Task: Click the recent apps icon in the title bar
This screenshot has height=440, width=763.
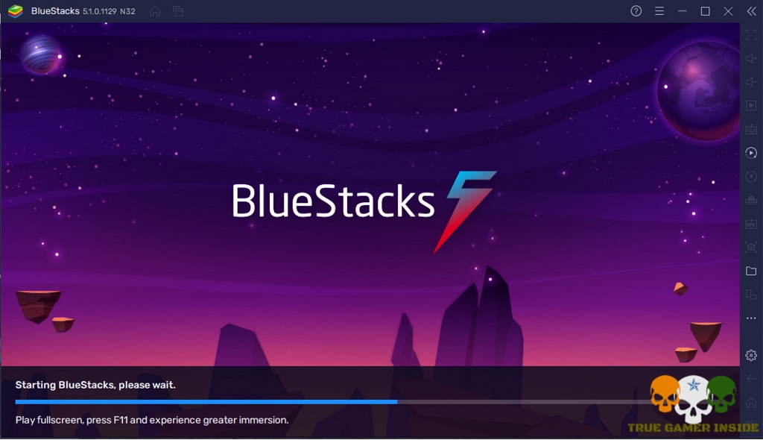Action: 177,11
